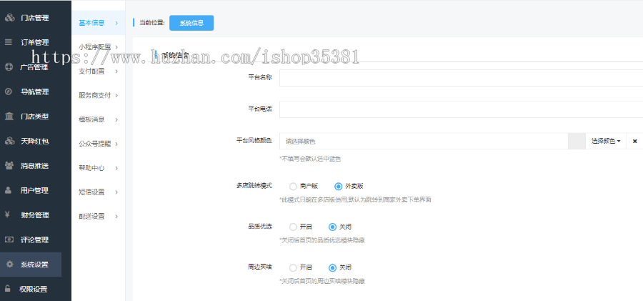The height and width of the screenshot is (301, 643).
Task: Click the 系统设置 gear icon
Action: click(9, 265)
